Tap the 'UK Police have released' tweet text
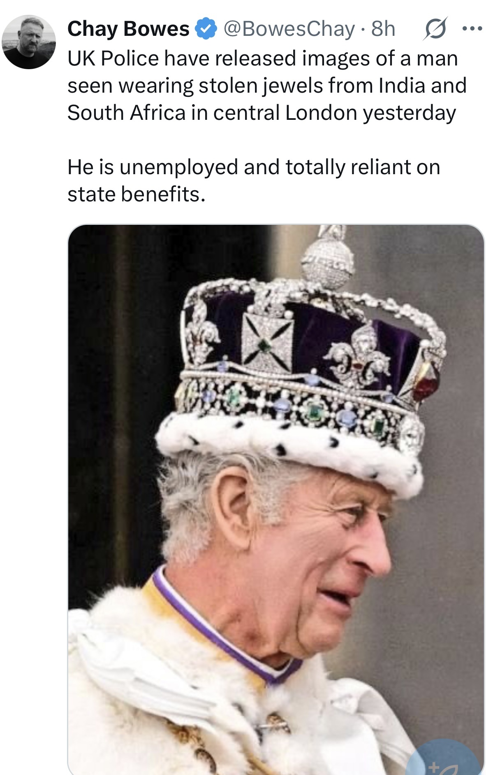 [267, 85]
